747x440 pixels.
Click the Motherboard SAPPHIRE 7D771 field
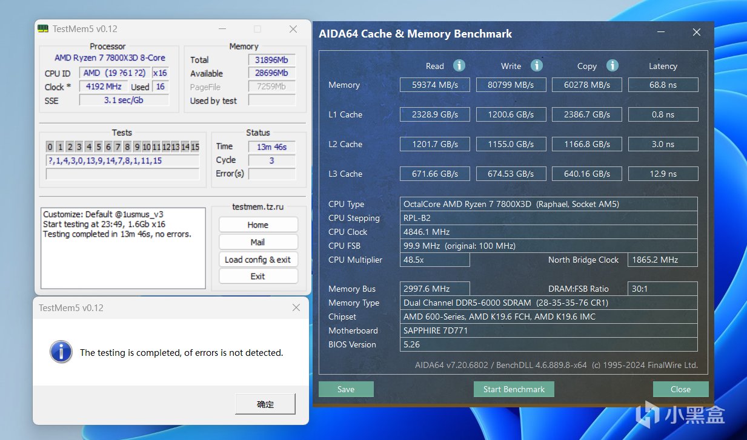tap(549, 330)
